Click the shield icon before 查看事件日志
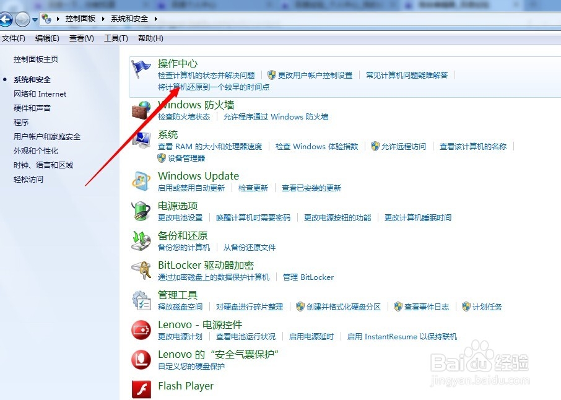 [x=398, y=307]
